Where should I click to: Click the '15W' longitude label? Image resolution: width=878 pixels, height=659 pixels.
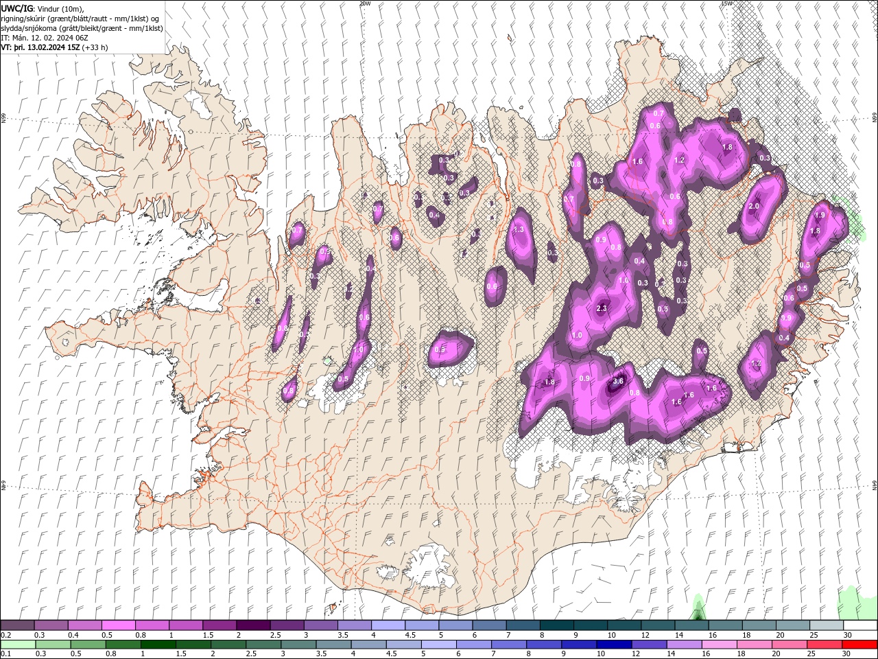[x=726, y=3]
